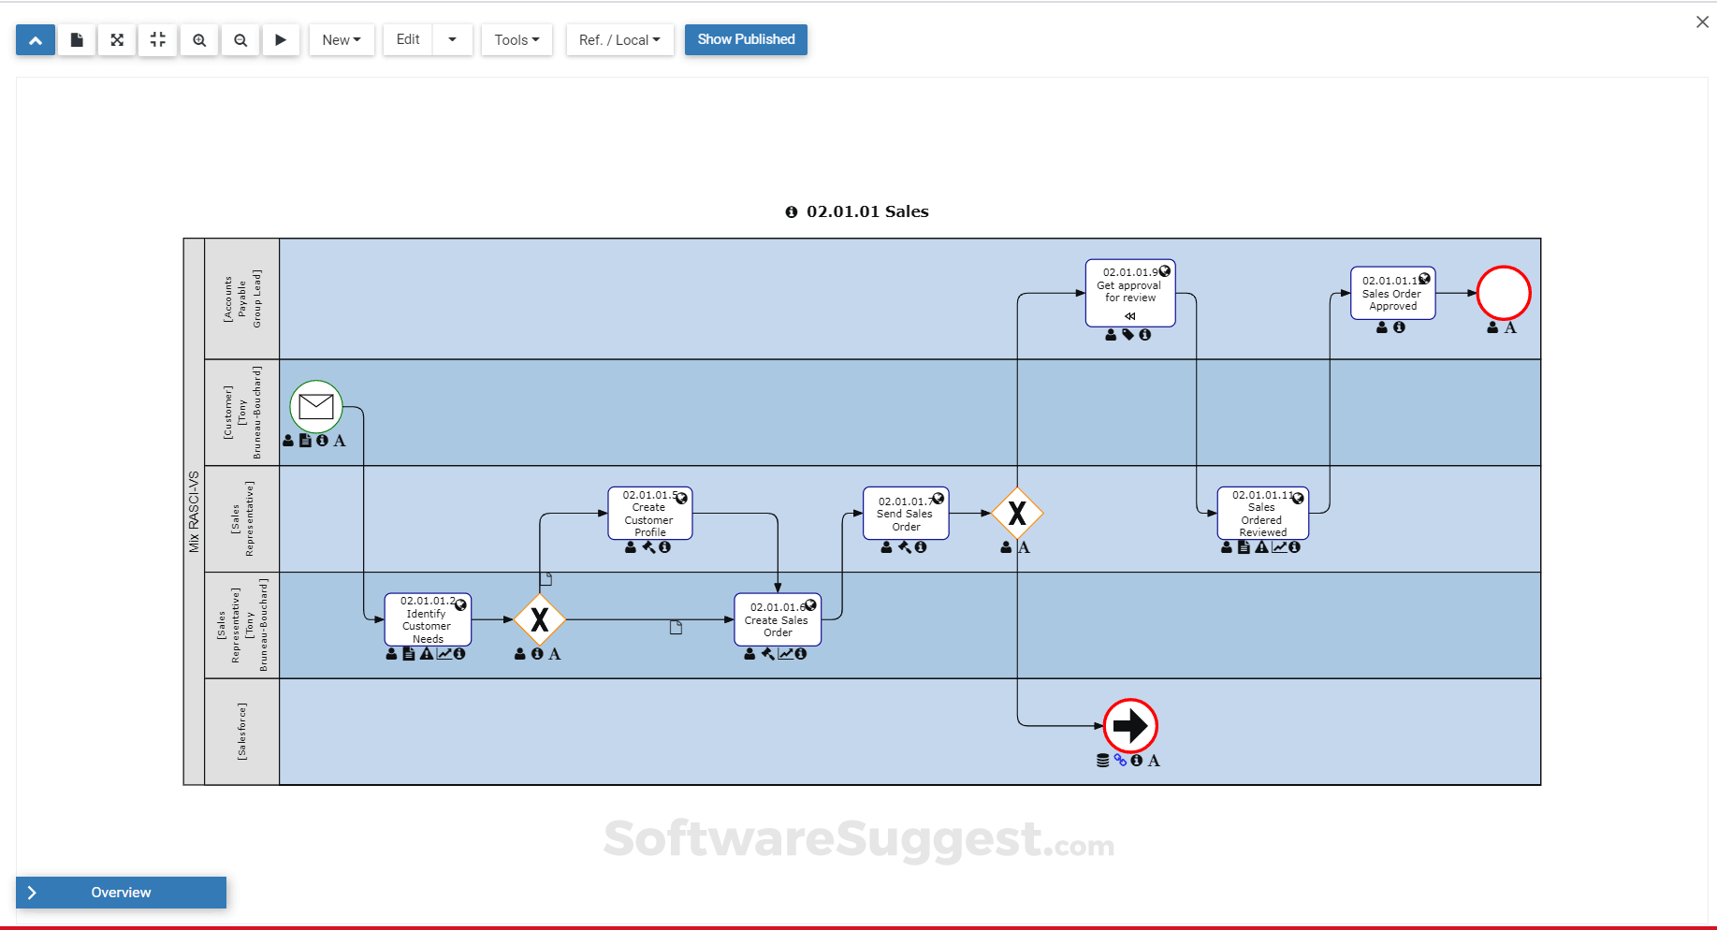
Task: Open the new document icon in the toolbar
Action: (76, 39)
